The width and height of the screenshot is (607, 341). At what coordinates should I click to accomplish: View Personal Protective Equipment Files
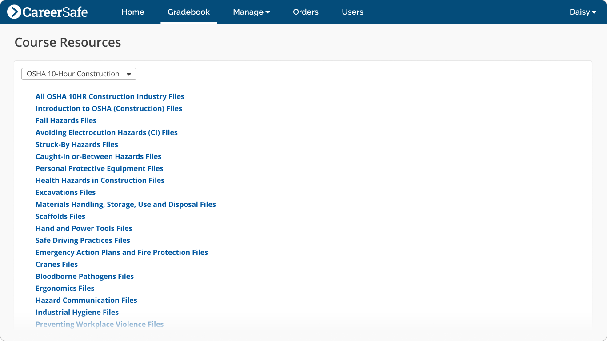click(99, 168)
